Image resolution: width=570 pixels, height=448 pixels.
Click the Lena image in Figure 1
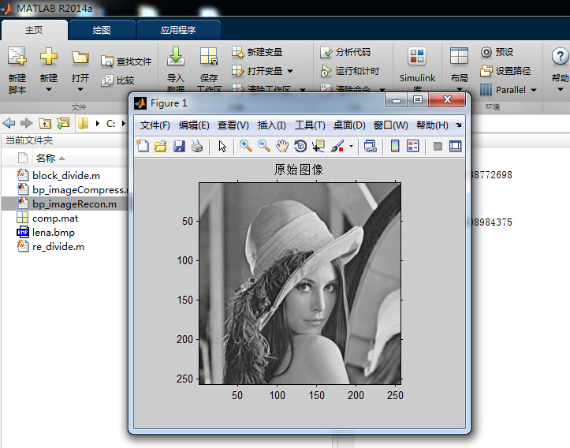click(x=300, y=283)
